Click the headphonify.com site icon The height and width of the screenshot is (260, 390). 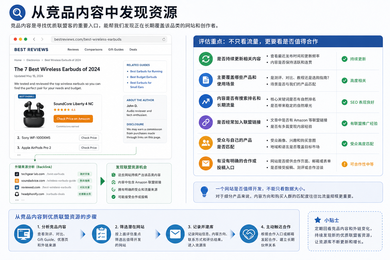(17, 194)
